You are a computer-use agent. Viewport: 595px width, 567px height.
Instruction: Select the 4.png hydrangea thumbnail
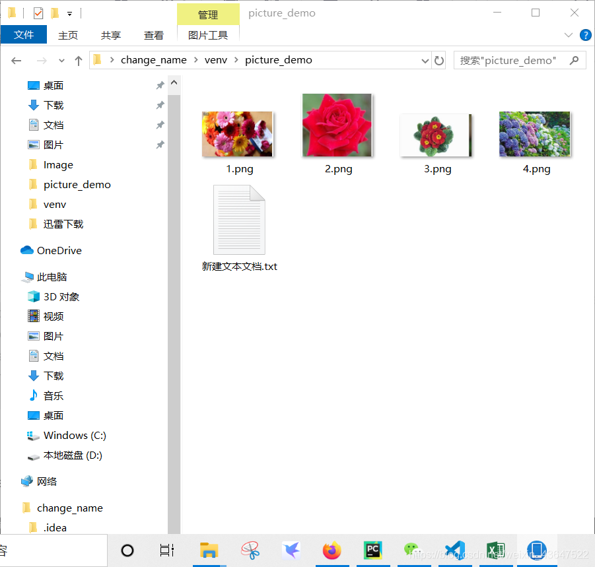pyautogui.click(x=535, y=134)
